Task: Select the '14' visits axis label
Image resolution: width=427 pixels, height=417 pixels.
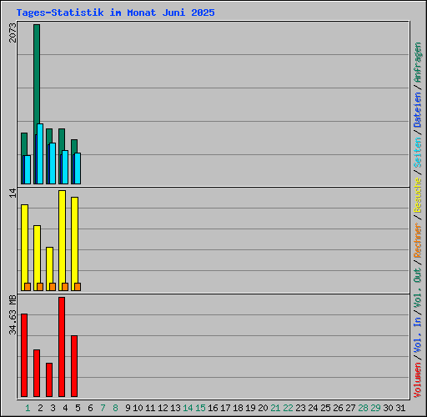Action: coord(13,193)
